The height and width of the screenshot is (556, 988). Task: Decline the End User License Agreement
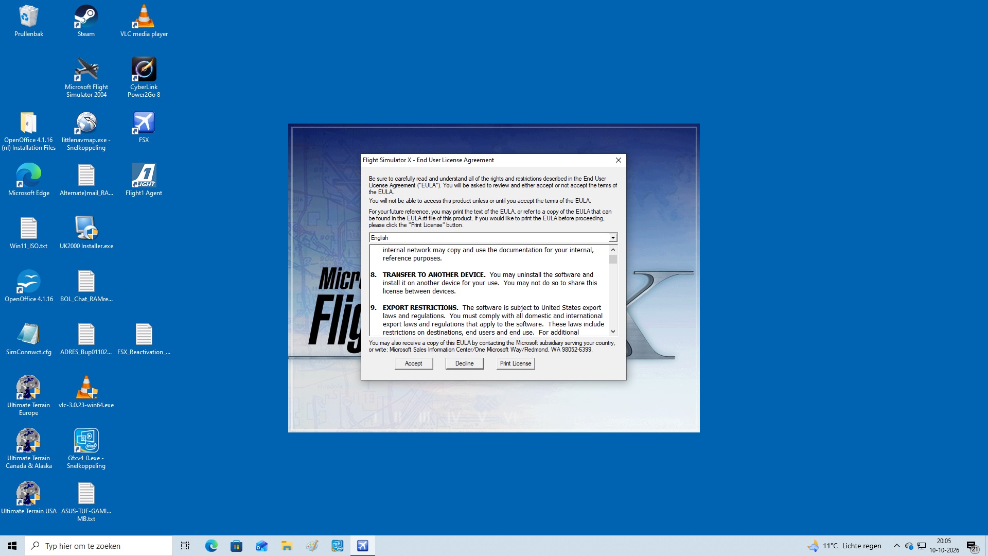point(464,363)
